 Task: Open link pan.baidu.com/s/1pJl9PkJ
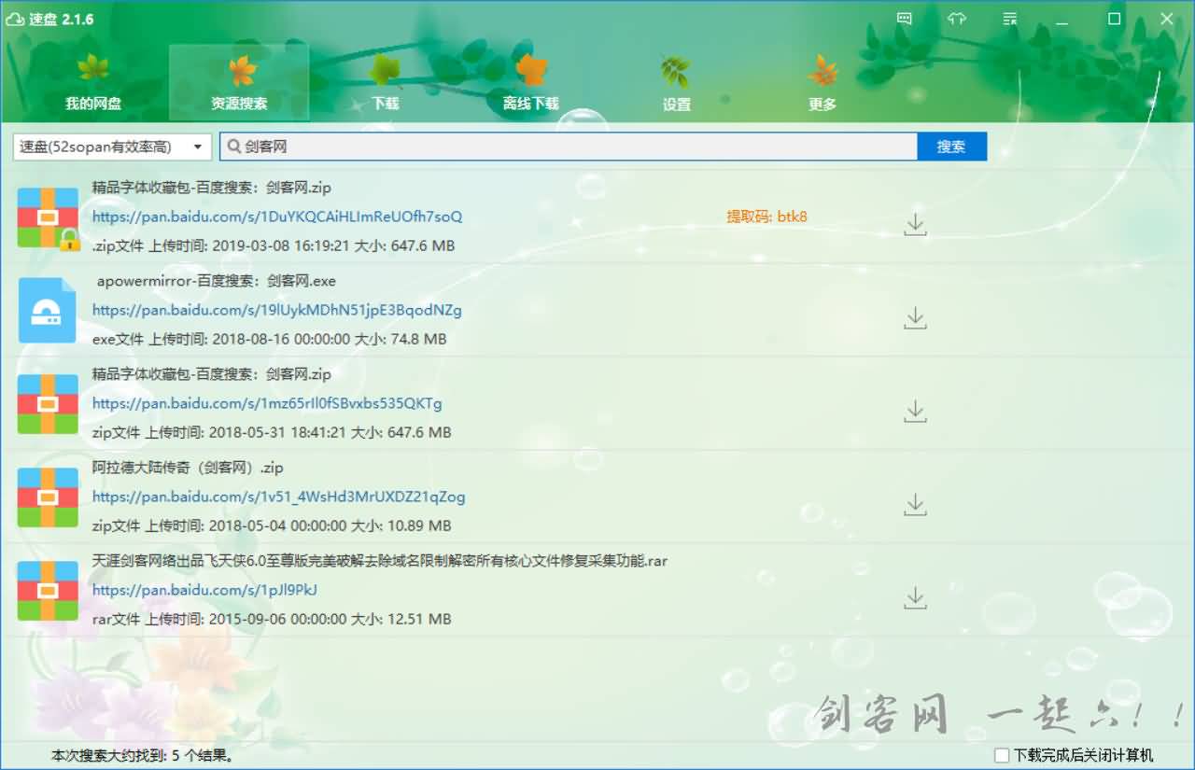point(204,590)
